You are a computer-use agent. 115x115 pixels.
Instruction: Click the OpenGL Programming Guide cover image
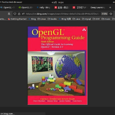tap(57, 65)
